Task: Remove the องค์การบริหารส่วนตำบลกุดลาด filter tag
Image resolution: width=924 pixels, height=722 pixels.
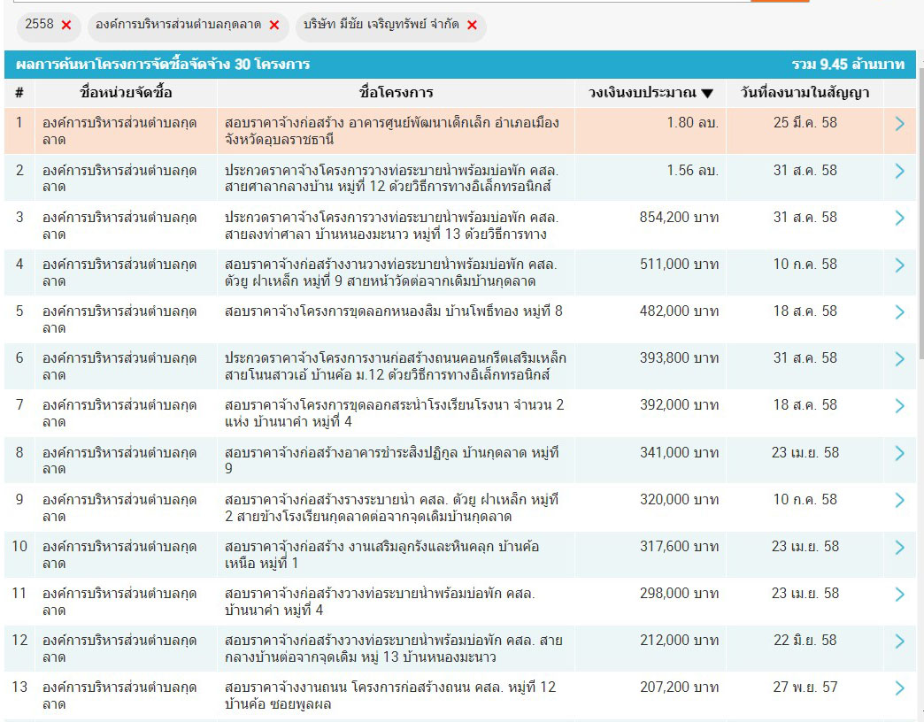Action: pyautogui.click(x=273, y=25)
